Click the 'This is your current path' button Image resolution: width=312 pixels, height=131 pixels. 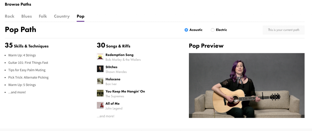pyautogui.click(x=283, y=30)
